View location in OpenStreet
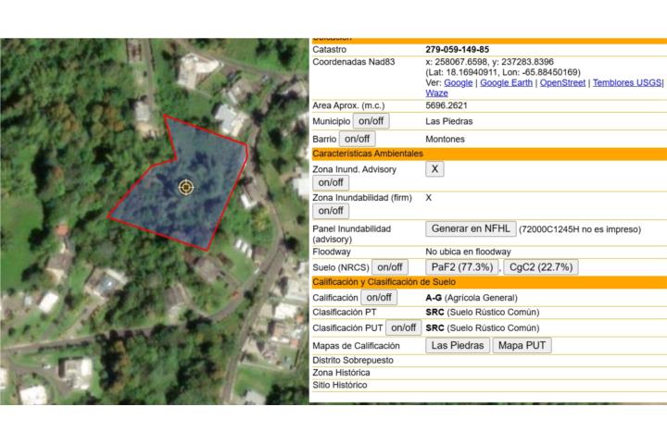 [562, 82]
